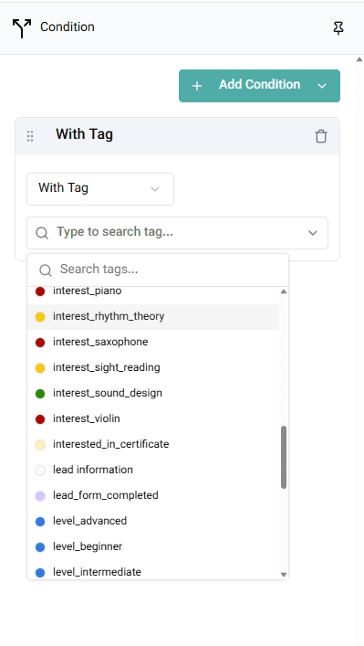Click the purple dot beside lead_form_completed
Screen dimensions: 364x646
[40, 495]
